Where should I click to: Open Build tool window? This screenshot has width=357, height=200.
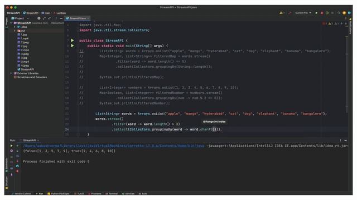coord(143,194)
